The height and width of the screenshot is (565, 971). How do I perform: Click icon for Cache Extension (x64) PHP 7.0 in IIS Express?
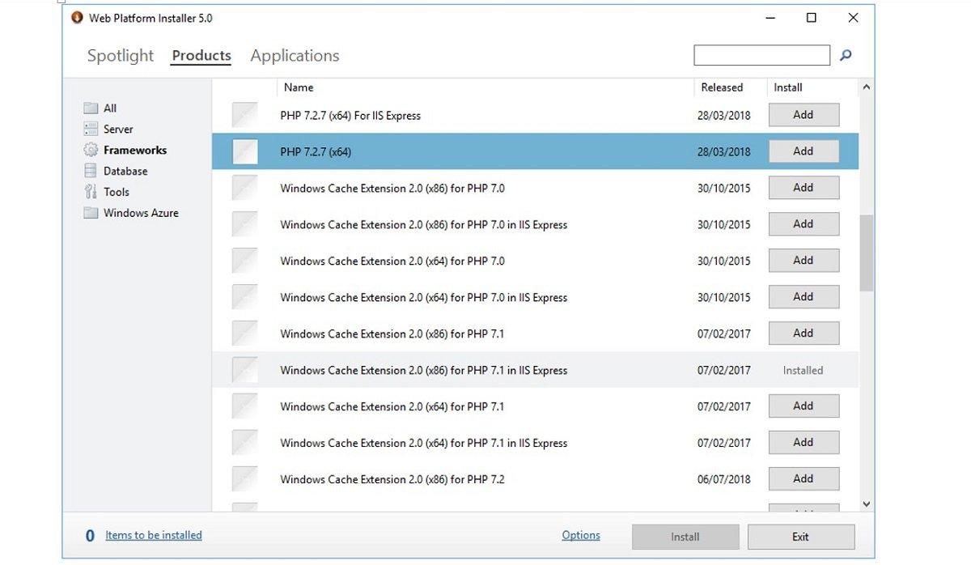[x=245, y=297]
